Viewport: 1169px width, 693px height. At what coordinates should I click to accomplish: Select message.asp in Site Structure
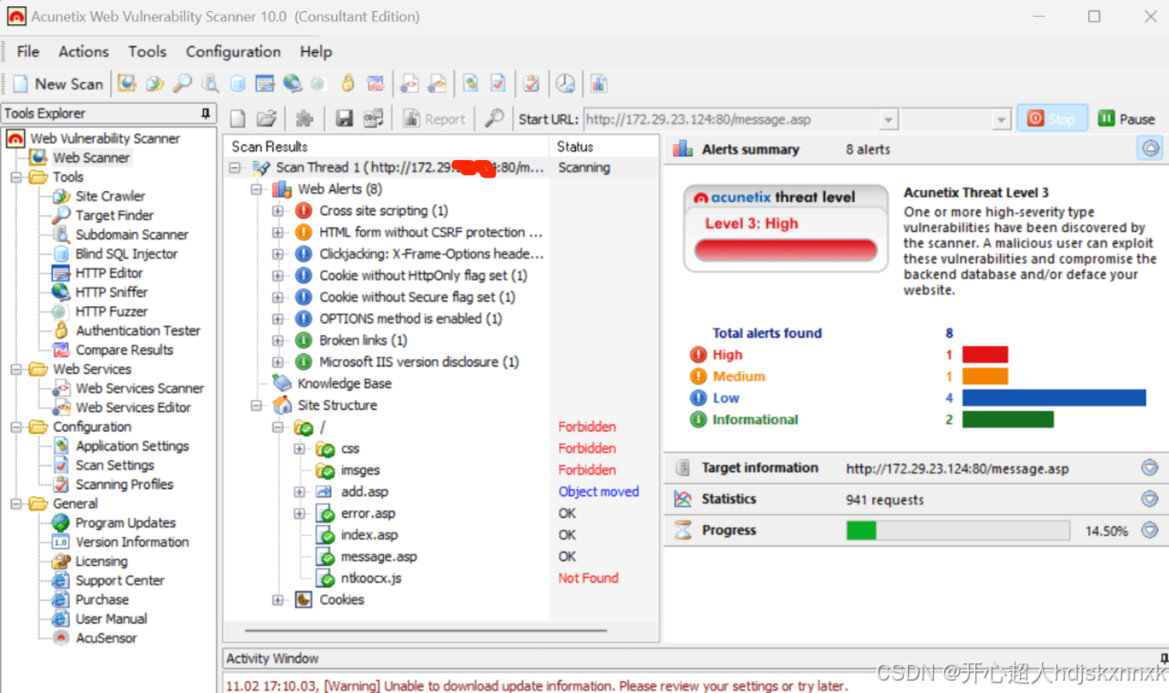click(x=378, y=556)
